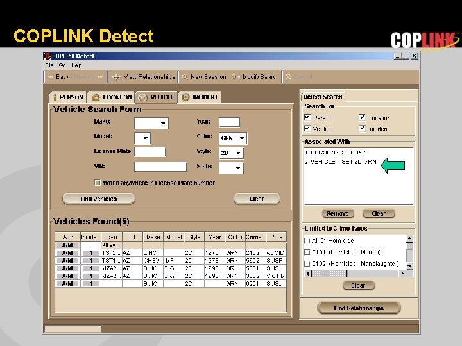
Task: Click the target icon on INCIDENT tab
Action: coord(185,97)
